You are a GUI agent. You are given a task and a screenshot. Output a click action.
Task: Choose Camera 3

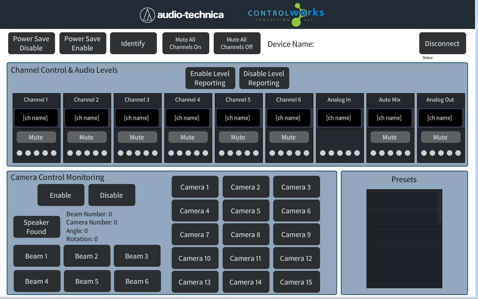point(296,187)
